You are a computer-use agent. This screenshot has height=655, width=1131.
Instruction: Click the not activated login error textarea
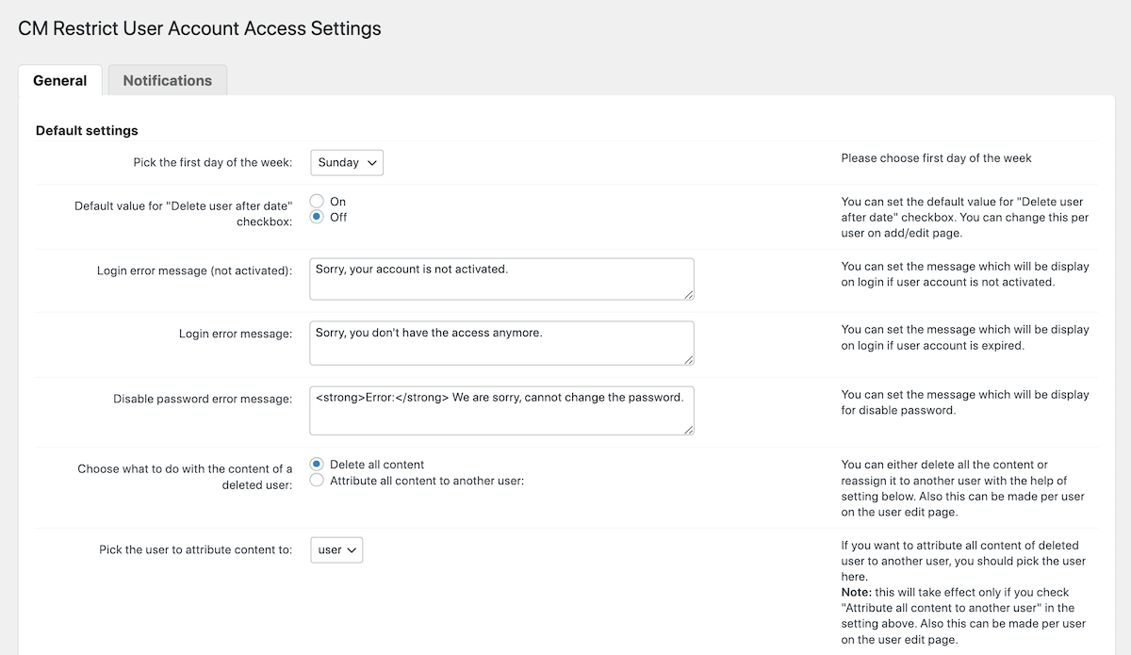tap(501, 279)
